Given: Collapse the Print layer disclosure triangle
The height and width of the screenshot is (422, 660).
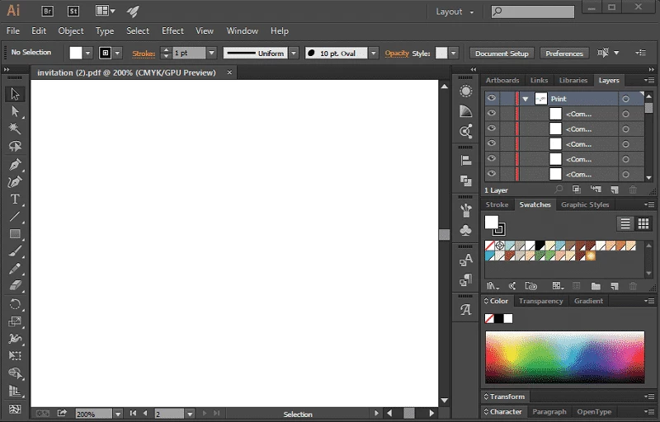Looking at the screenshot, I should click(x=525, y=99).
